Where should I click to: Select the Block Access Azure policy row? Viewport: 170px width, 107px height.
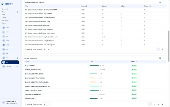click(95, 22)
